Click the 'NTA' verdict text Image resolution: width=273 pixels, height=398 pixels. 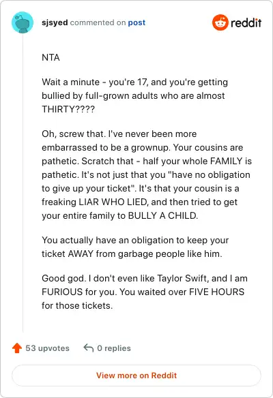[51, 57]
